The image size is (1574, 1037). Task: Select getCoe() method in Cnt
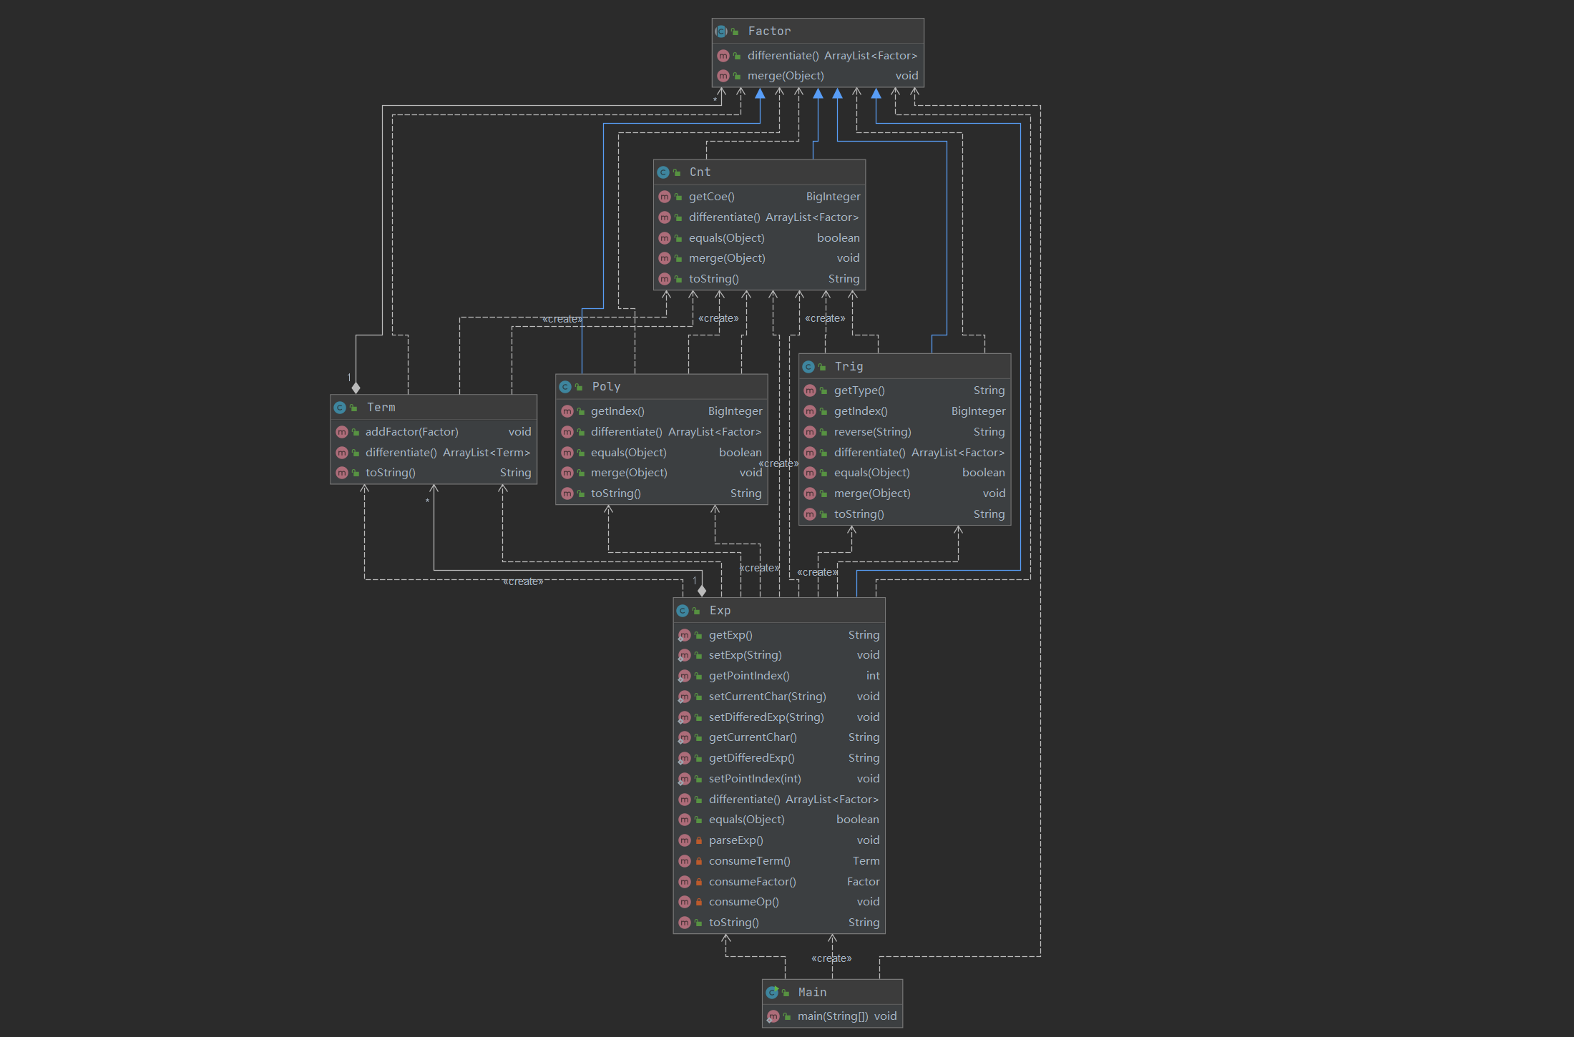[x=711, y=197]
